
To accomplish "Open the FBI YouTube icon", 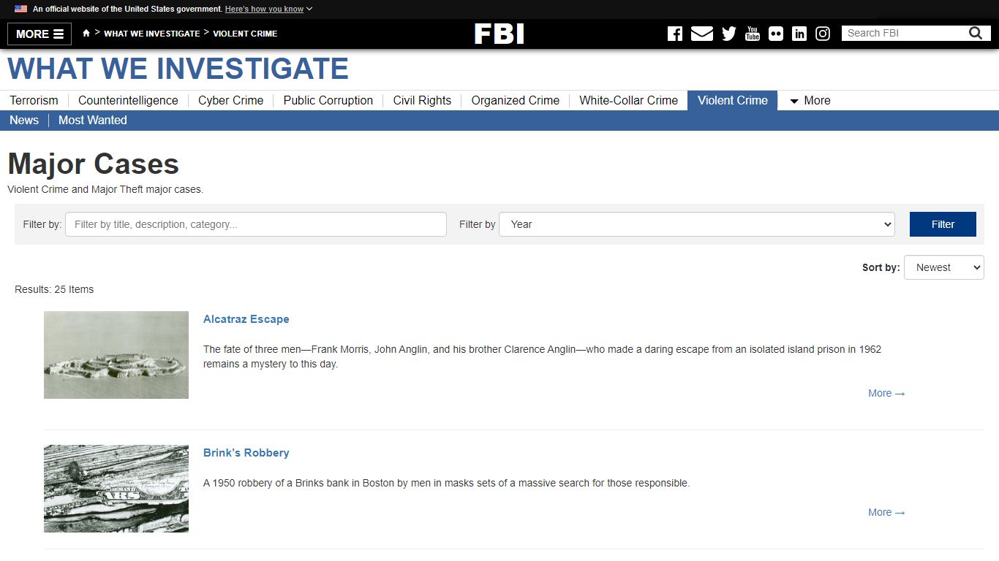I will tap(753, 34).
